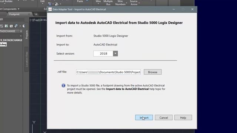The height and width of the screenshot is (133, 237).
Task: Click the .rdf file path field
Action: [x=108, y=72]
